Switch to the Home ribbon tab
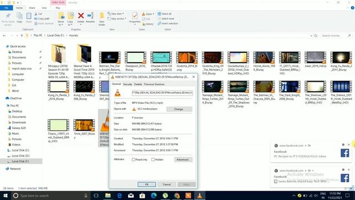Screen dimensions: 355x200 [x=19, y=8]
